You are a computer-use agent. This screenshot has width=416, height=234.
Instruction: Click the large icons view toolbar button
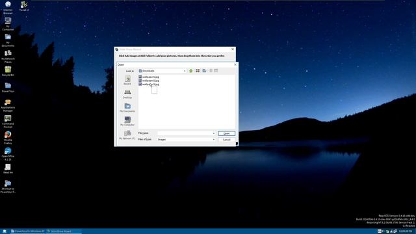tap(198, 71)
